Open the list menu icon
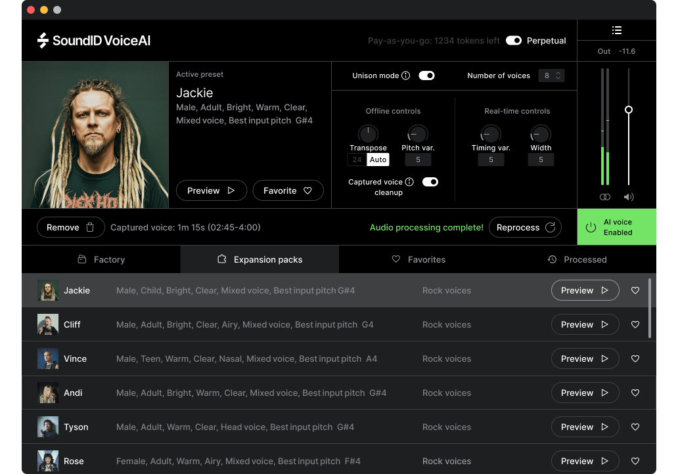Viewport: 678px width, 474px height. [617, 30]
